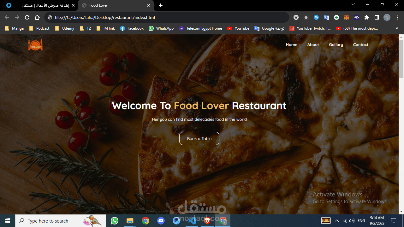Click the taskbar search box

(61, 221)
